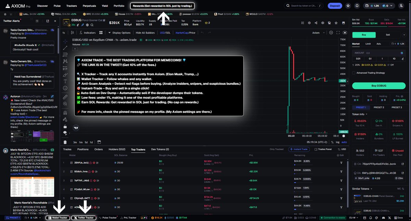Copy the CA contract address

(378, 164)
